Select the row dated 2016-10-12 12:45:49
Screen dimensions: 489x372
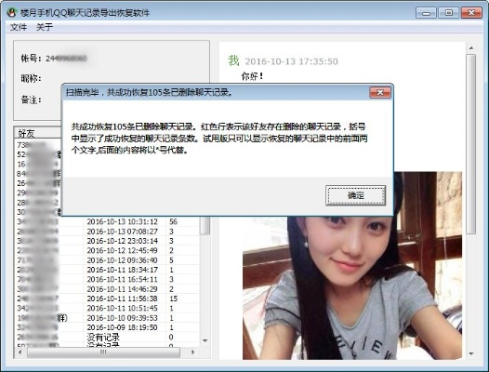tap(107, 250)
